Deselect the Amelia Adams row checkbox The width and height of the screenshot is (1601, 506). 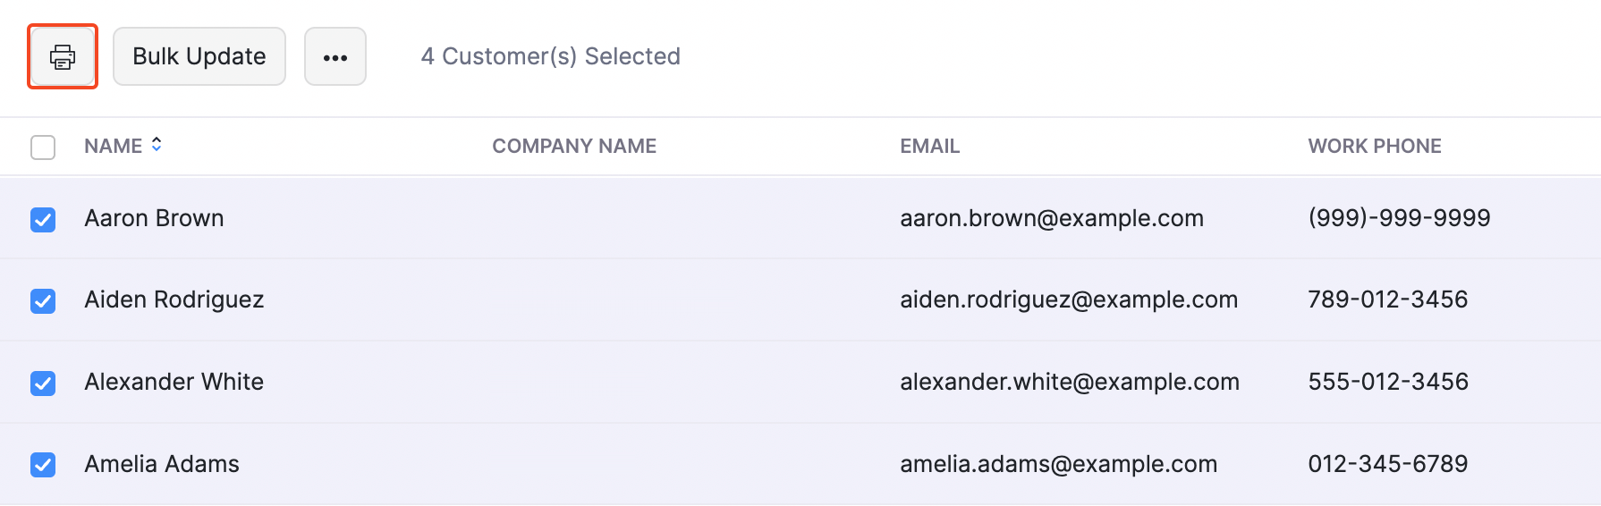tap(43, 465)
